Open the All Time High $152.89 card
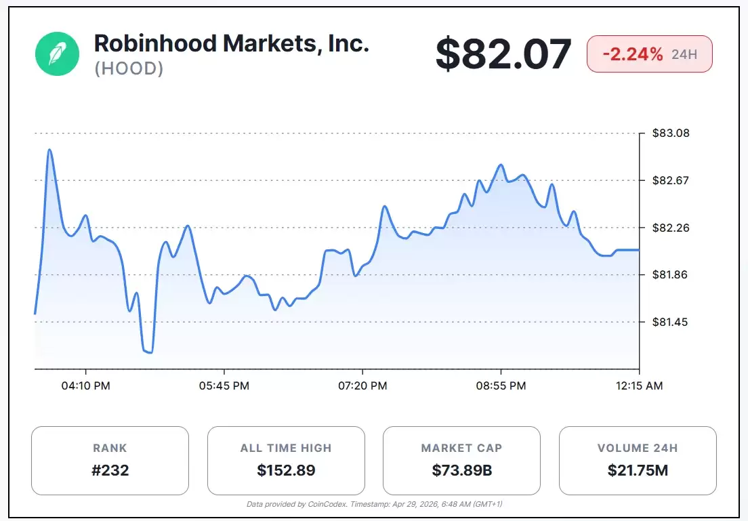 286,460
